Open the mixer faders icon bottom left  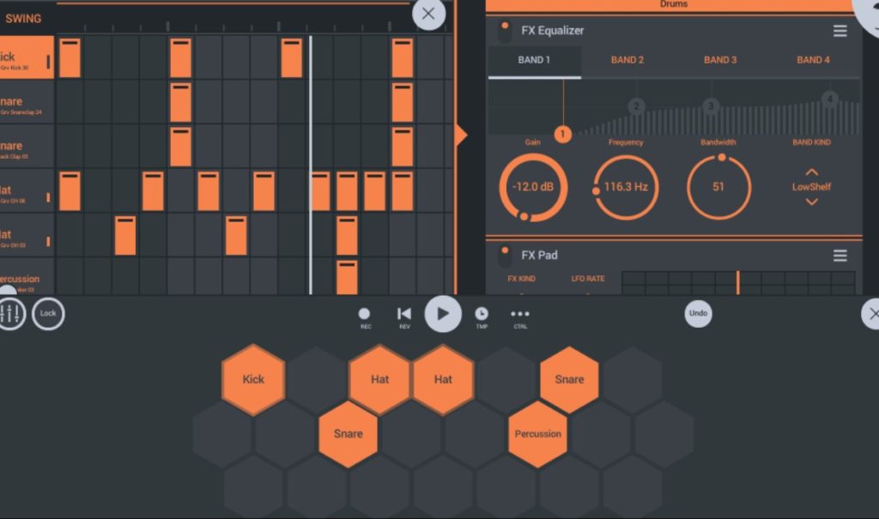pos(12,314)
